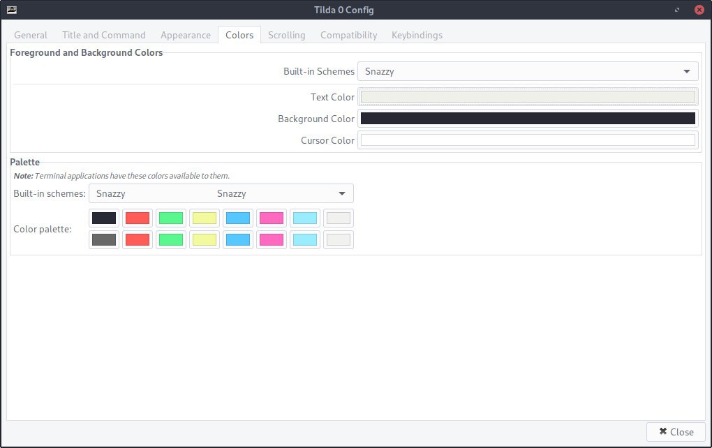712x448 pixels.
Task: Open the Cursor Color picker
Action: click(x=528, y=140)
